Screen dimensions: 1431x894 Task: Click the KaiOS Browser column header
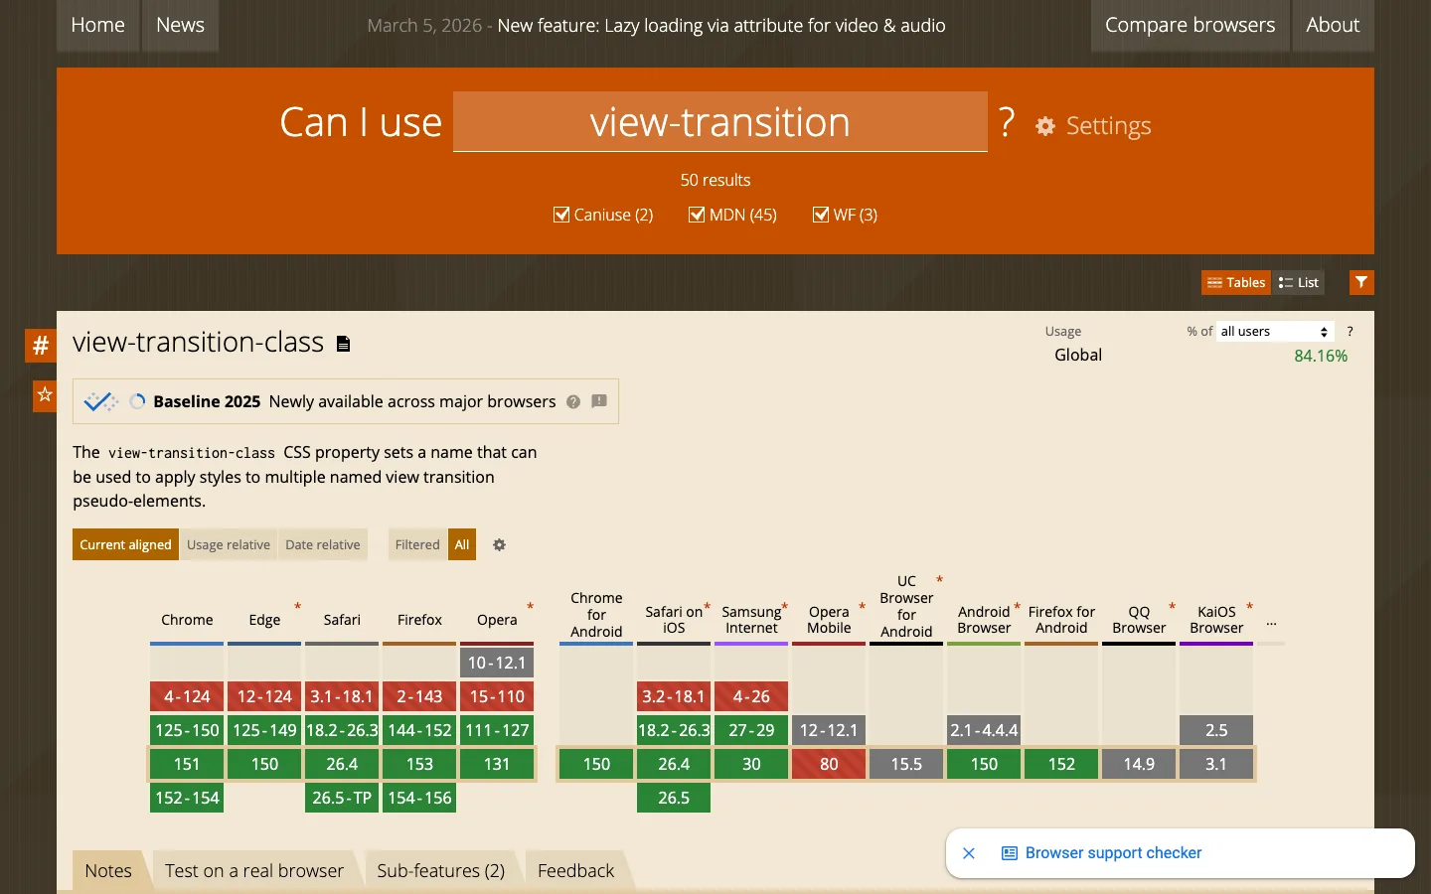(x=1216, y=620)
